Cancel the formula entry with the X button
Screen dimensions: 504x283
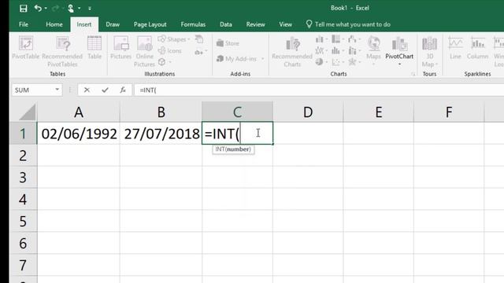tap(87, 90)
